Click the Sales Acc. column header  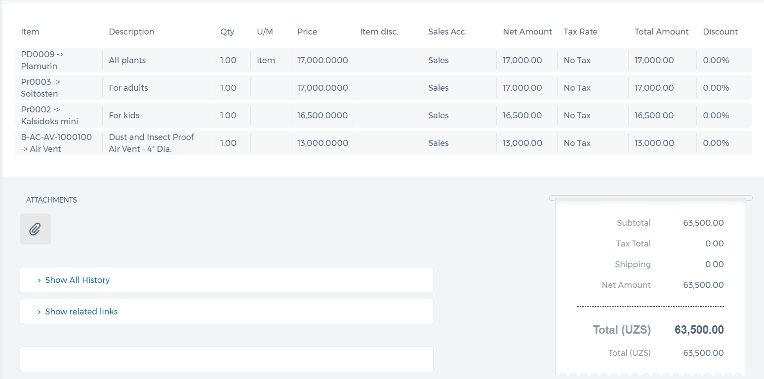coord(447,32)
